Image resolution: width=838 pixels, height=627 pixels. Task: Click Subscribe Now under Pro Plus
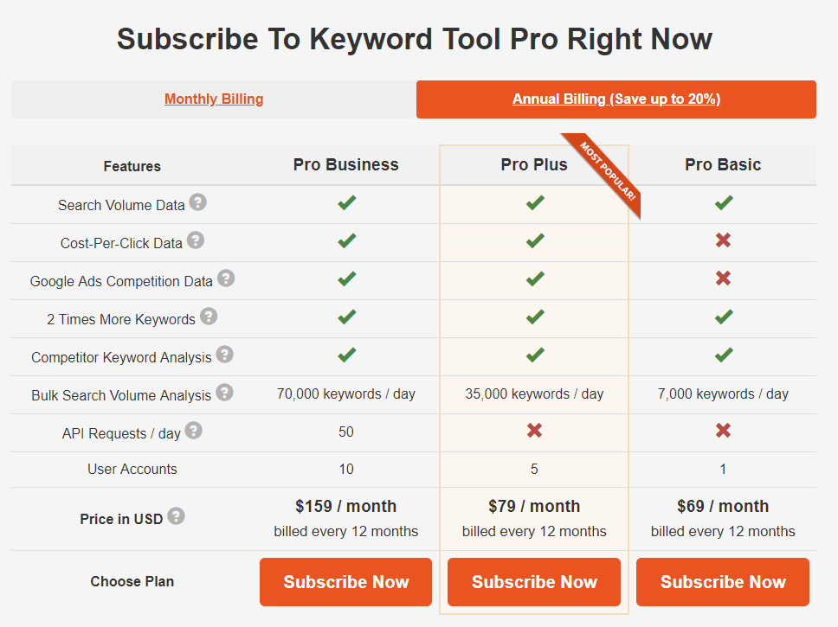(533, 581)
